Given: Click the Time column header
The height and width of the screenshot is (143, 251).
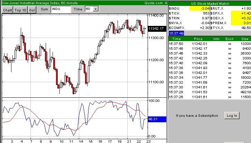Looking at the screenshot, I should click(x=176, y=39).
